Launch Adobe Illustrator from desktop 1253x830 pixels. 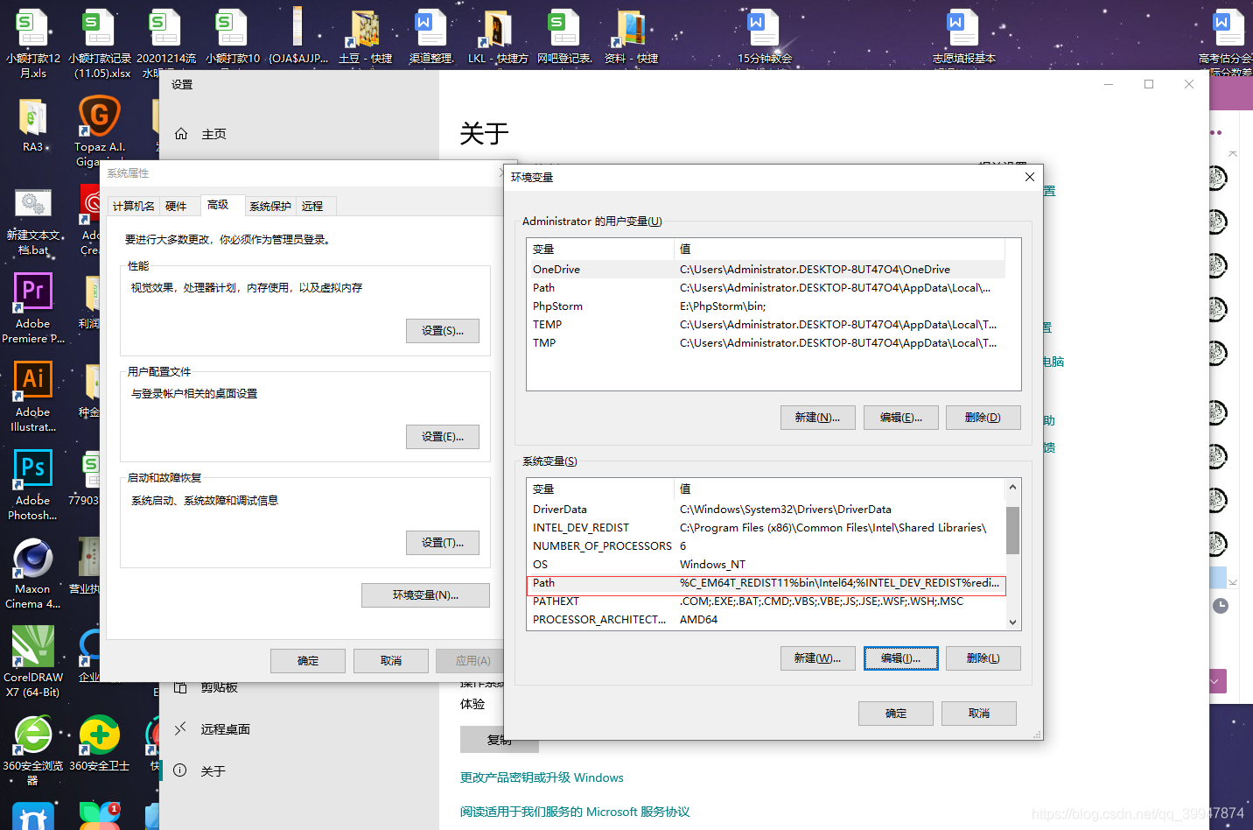point(32,397)
